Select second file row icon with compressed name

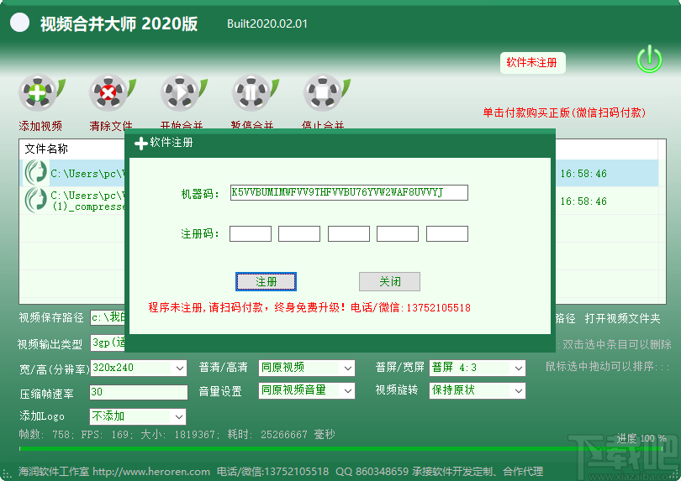pyautogui.click(x=35, y=200)
